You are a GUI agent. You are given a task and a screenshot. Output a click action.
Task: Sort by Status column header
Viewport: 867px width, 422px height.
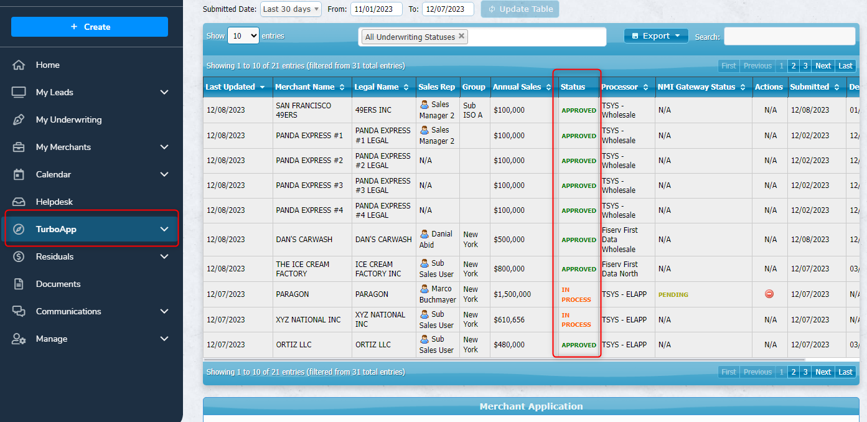(x=578, y=87)
